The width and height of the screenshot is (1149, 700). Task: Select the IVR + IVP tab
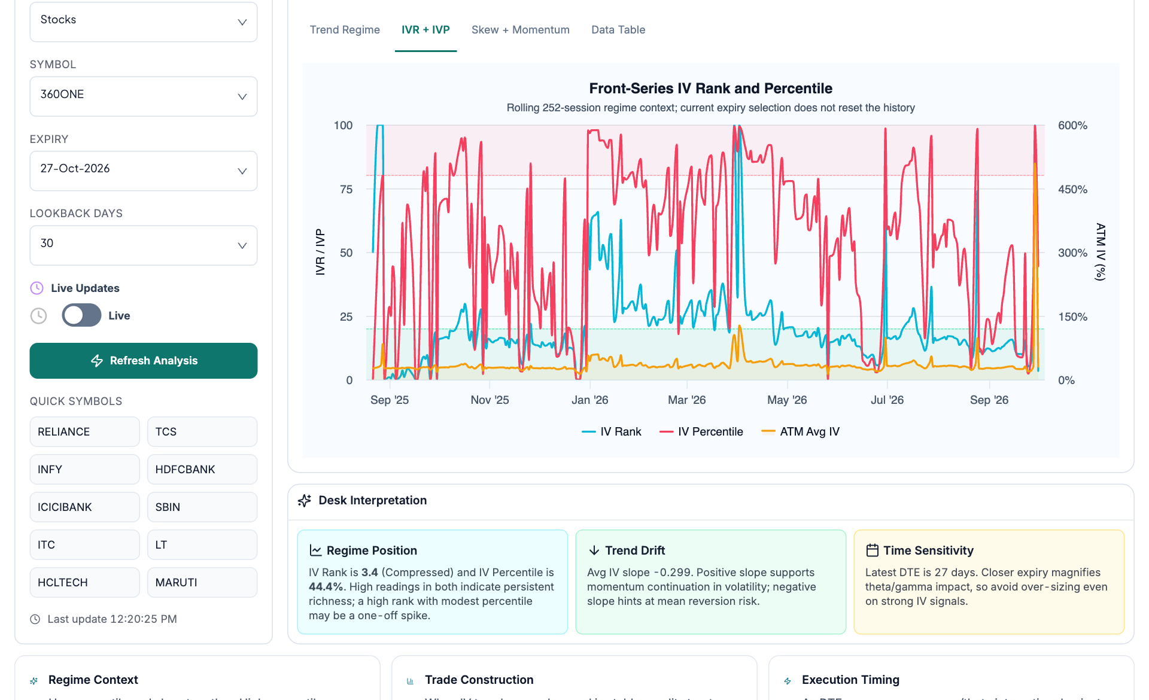tap(425, 30)
